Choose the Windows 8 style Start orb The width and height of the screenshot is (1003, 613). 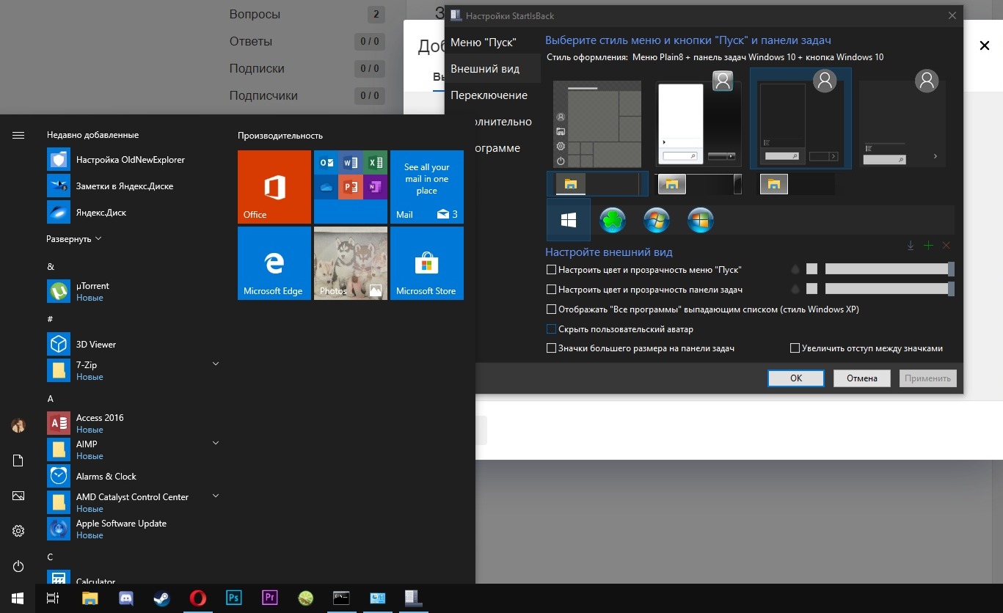pos(701,220)
